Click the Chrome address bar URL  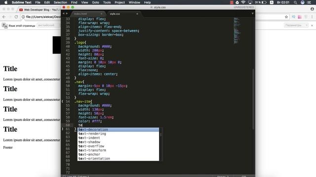pyautogui.click(x=43, y=17)
